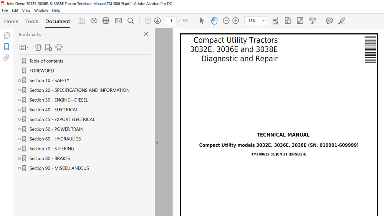The width and height of the screenshot is (384, 216).
Task: Expand Section 60 - HYDRAULICS node
Action: tap(20, 139)
